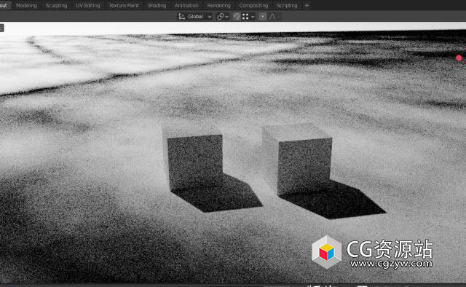Open the Sculpting workspace tab
Screen dimensions: 466x287
56,5
